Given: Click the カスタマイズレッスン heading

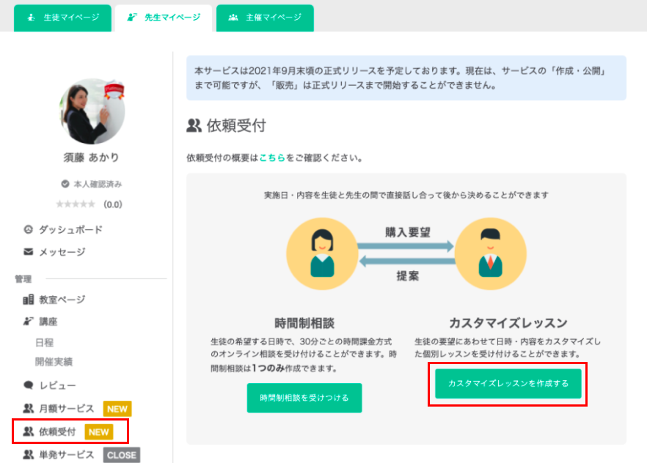Looking at the screenshot, I should tap(508, 323).
